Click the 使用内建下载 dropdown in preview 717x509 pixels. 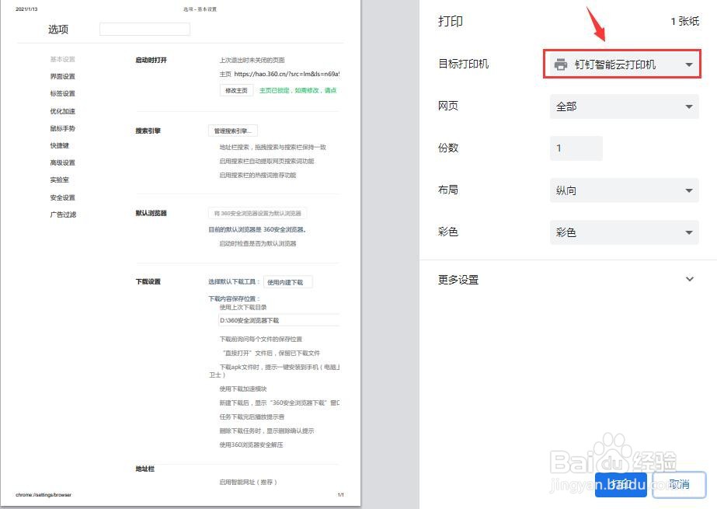click(287, 282)
